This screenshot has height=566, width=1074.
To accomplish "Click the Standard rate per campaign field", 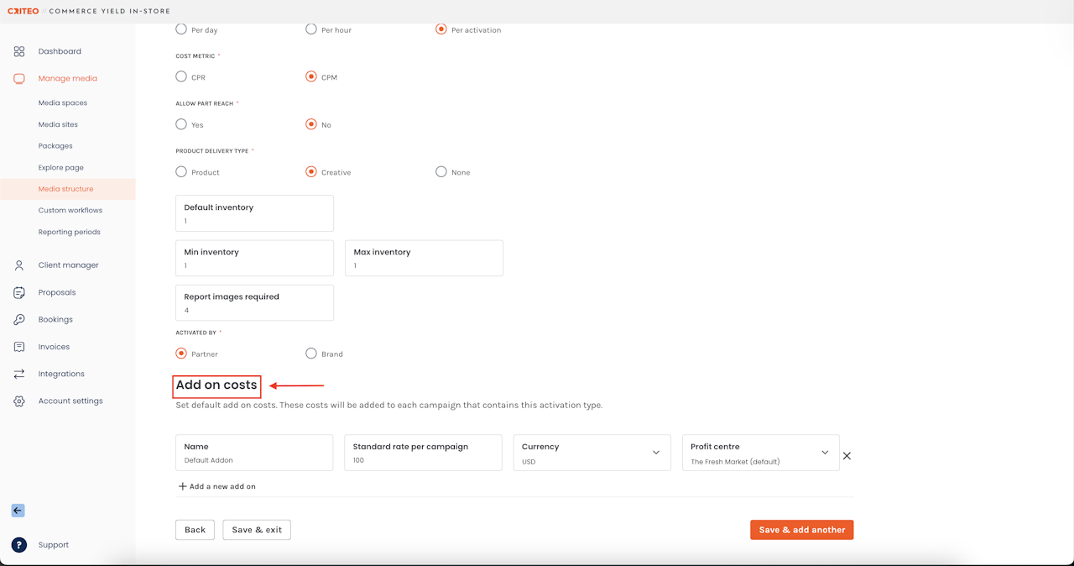I will [423, 453].
